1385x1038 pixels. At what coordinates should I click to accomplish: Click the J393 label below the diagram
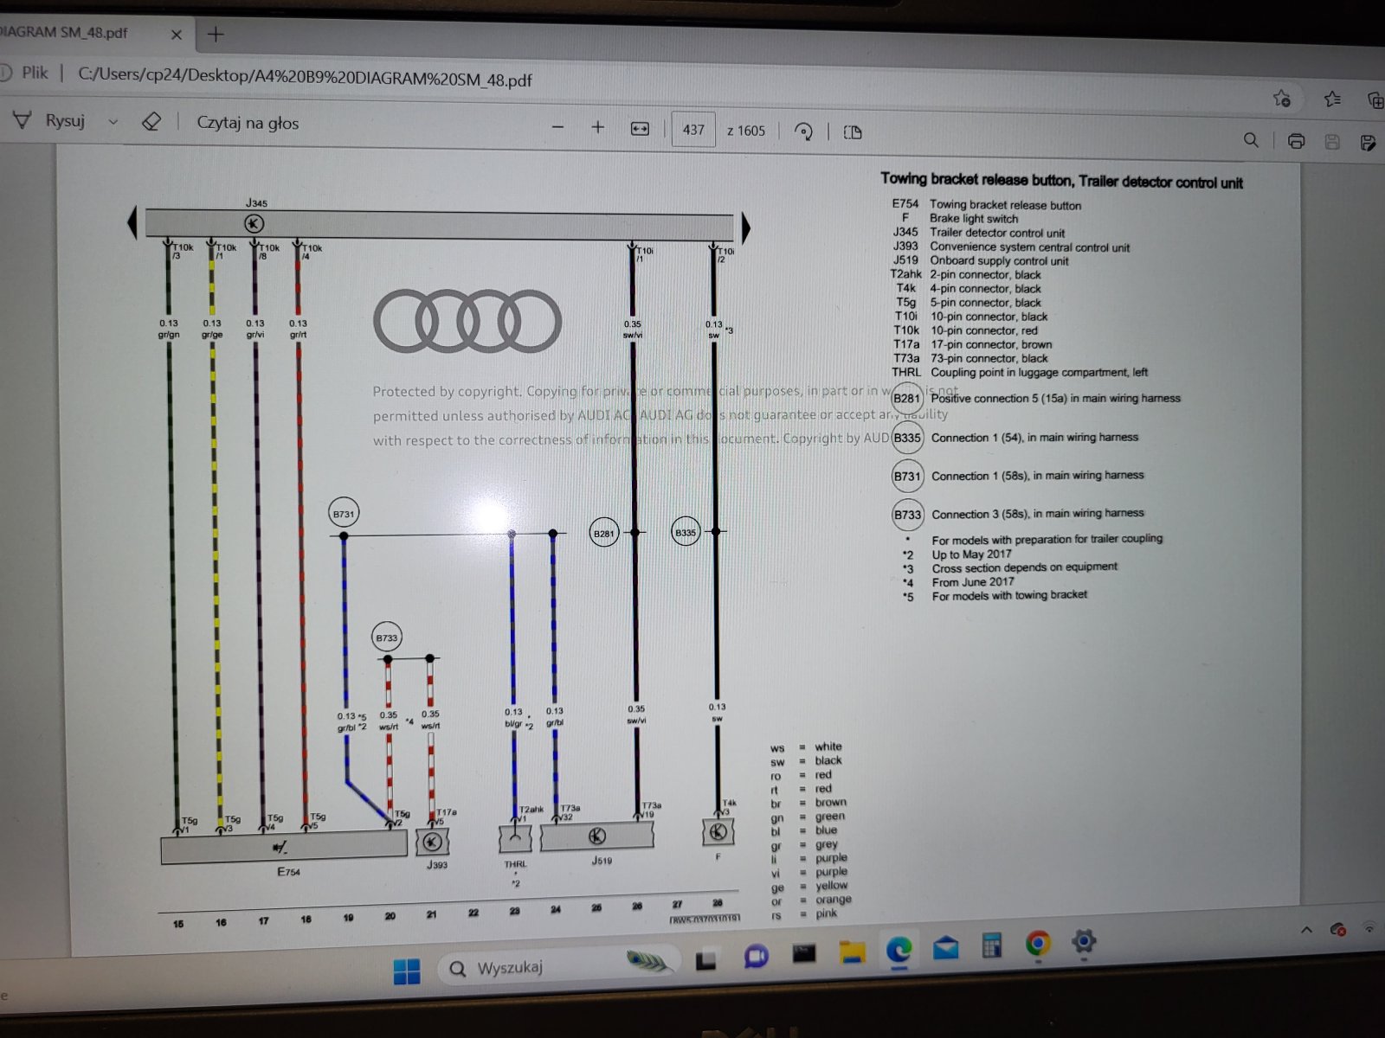437,864
